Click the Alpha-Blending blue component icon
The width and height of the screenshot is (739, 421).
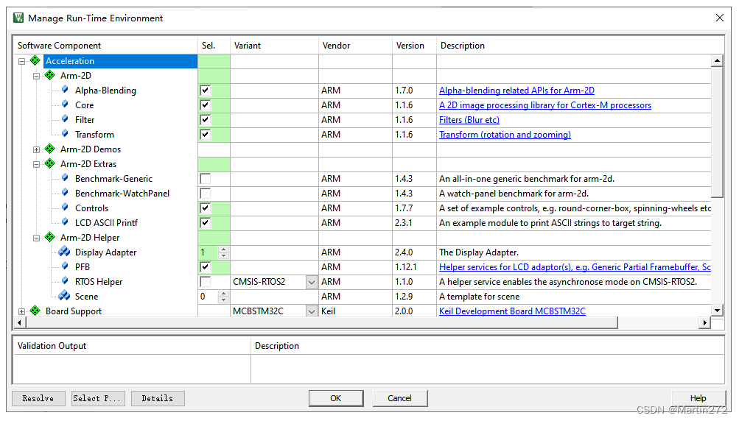click(65, 90)
